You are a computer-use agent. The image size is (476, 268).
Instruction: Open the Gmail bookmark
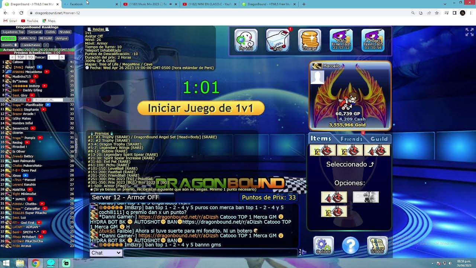tap(11, 21)
